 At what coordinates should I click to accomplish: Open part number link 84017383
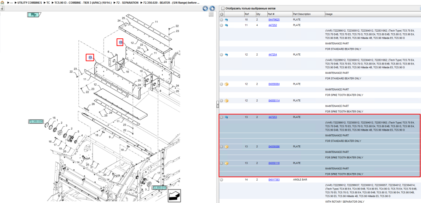[x=274, y=180]
